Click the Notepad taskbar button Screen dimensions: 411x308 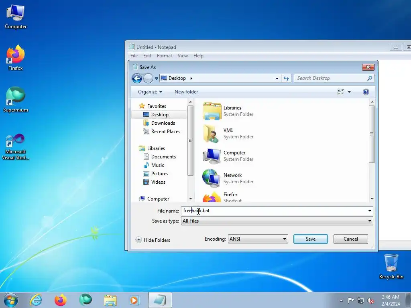160,300
